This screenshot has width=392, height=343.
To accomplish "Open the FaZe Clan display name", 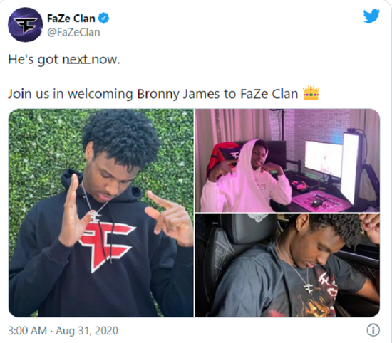I will [x=71, y=19].
